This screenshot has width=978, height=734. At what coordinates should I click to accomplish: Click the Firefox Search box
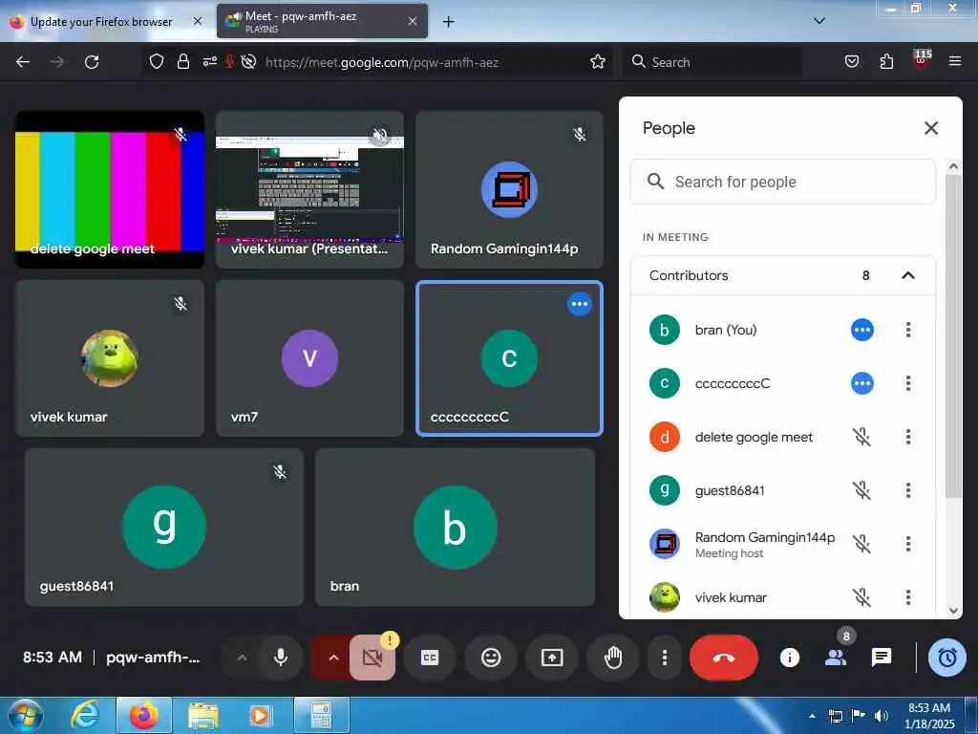tap(712, 62)
